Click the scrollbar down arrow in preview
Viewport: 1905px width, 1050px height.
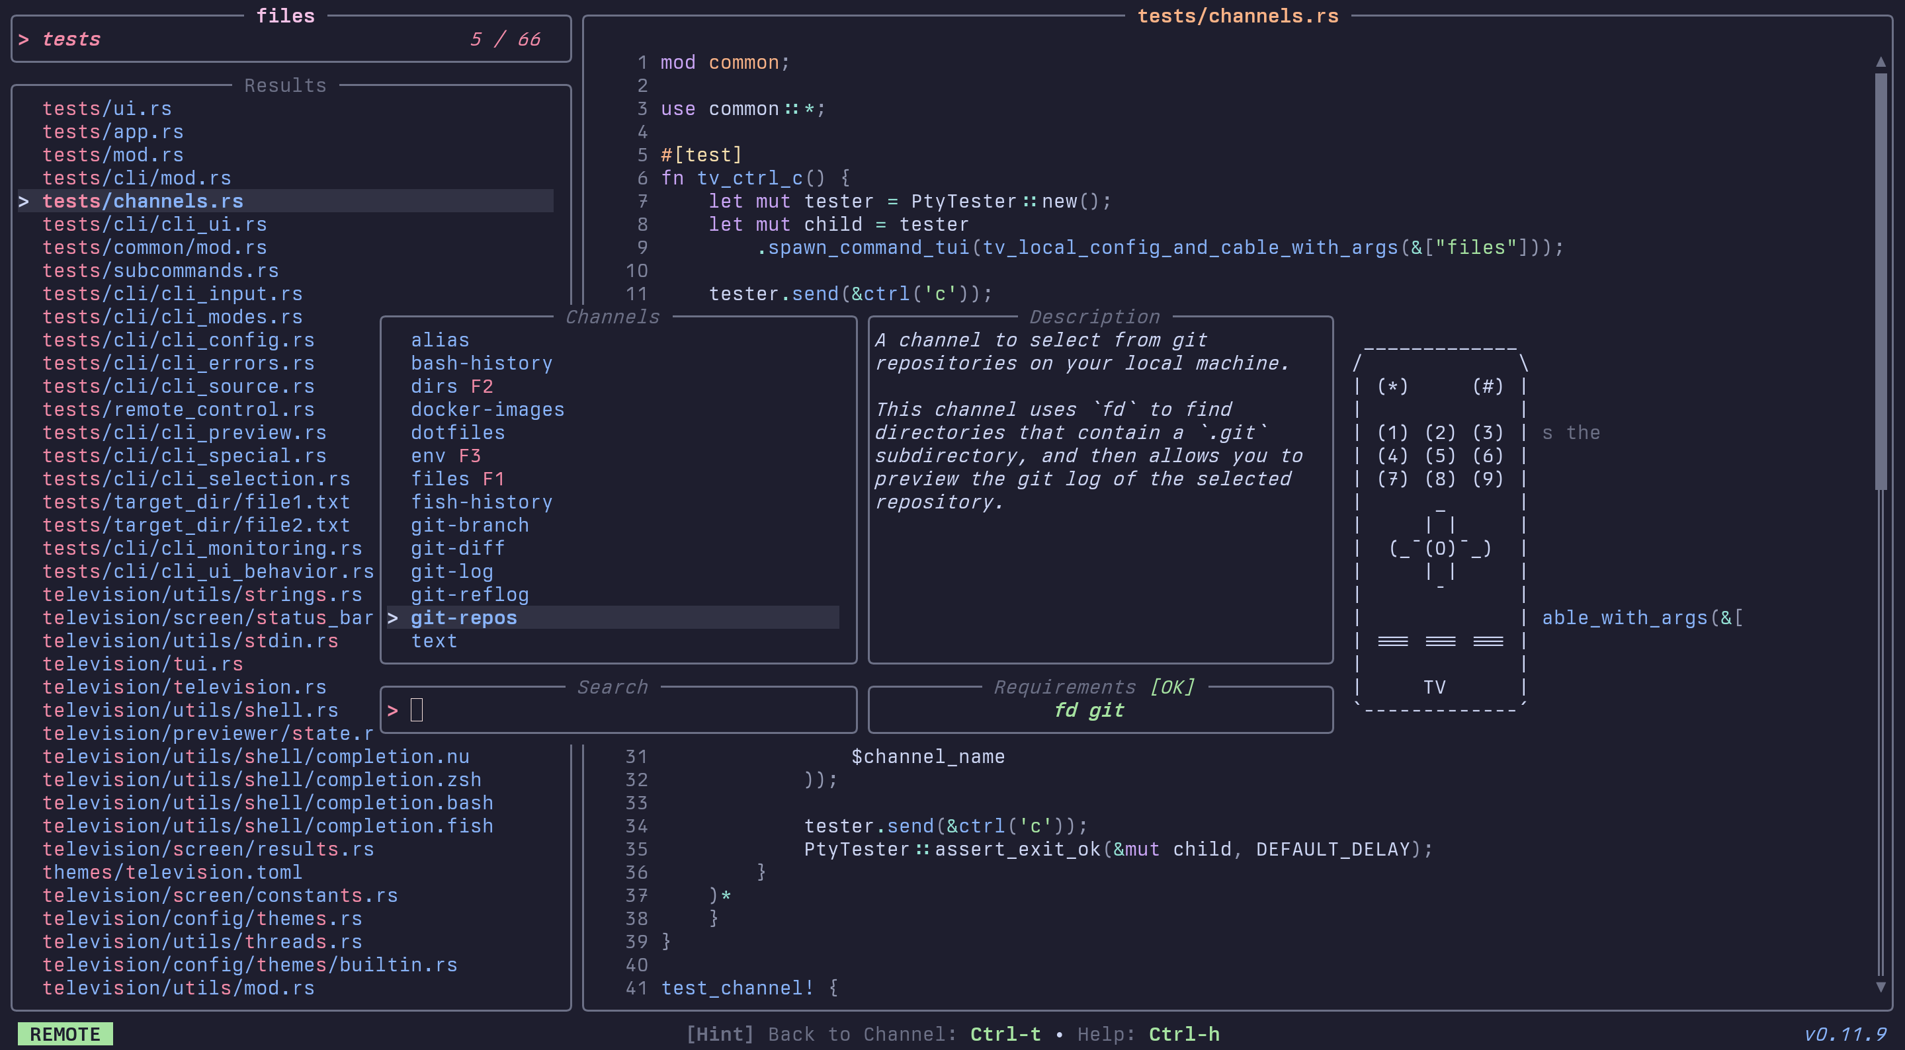pyautogui.click(x=1881, y=987)
